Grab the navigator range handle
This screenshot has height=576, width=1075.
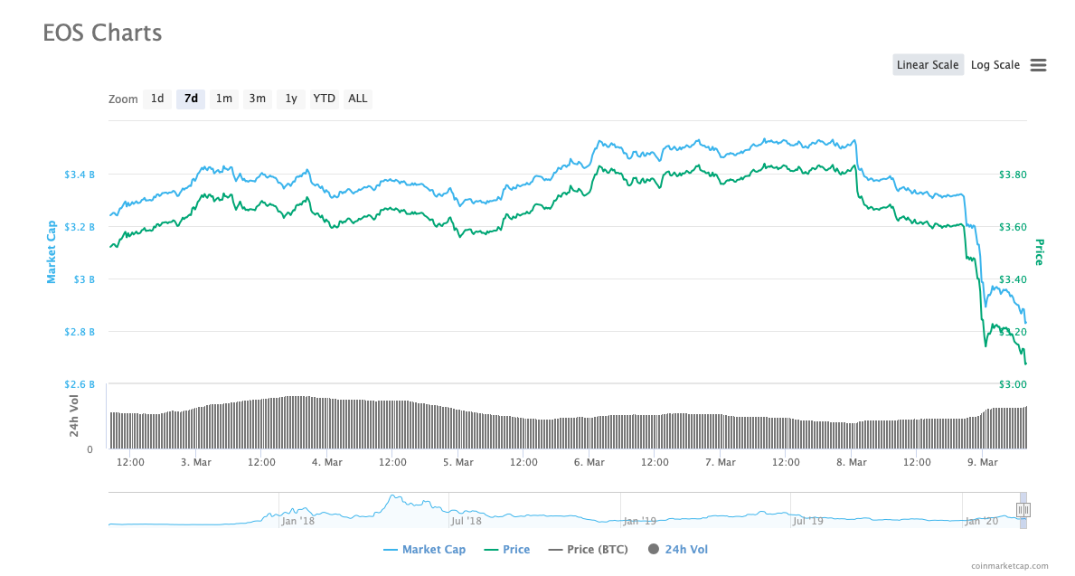1023,510
